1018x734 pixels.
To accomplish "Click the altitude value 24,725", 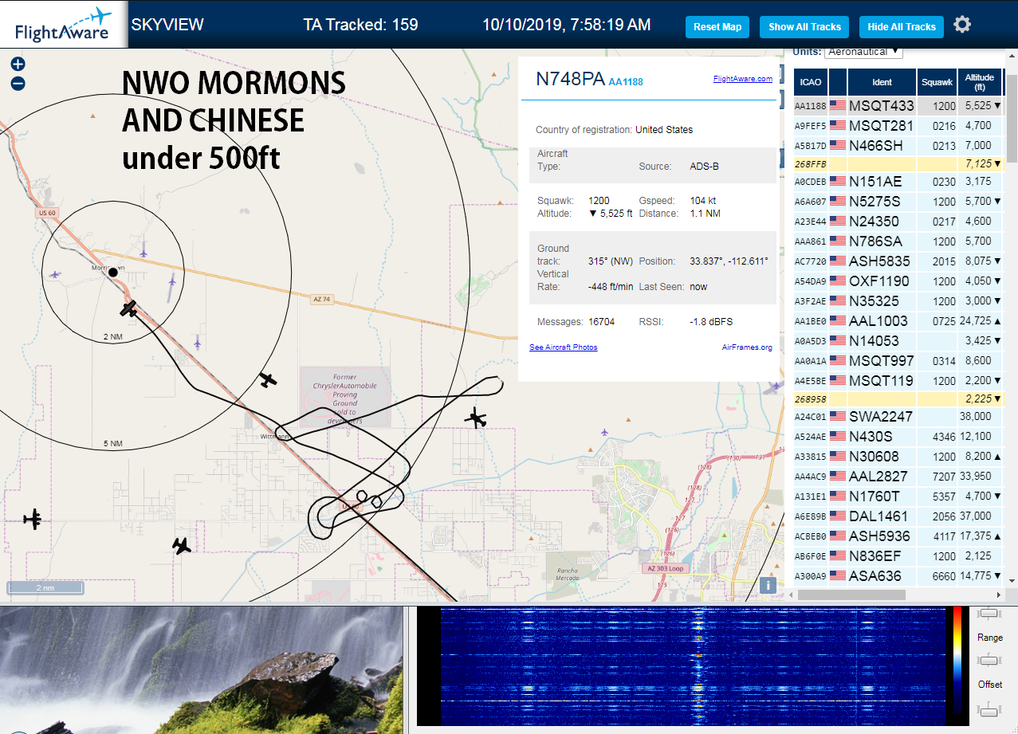I will 976,320.
